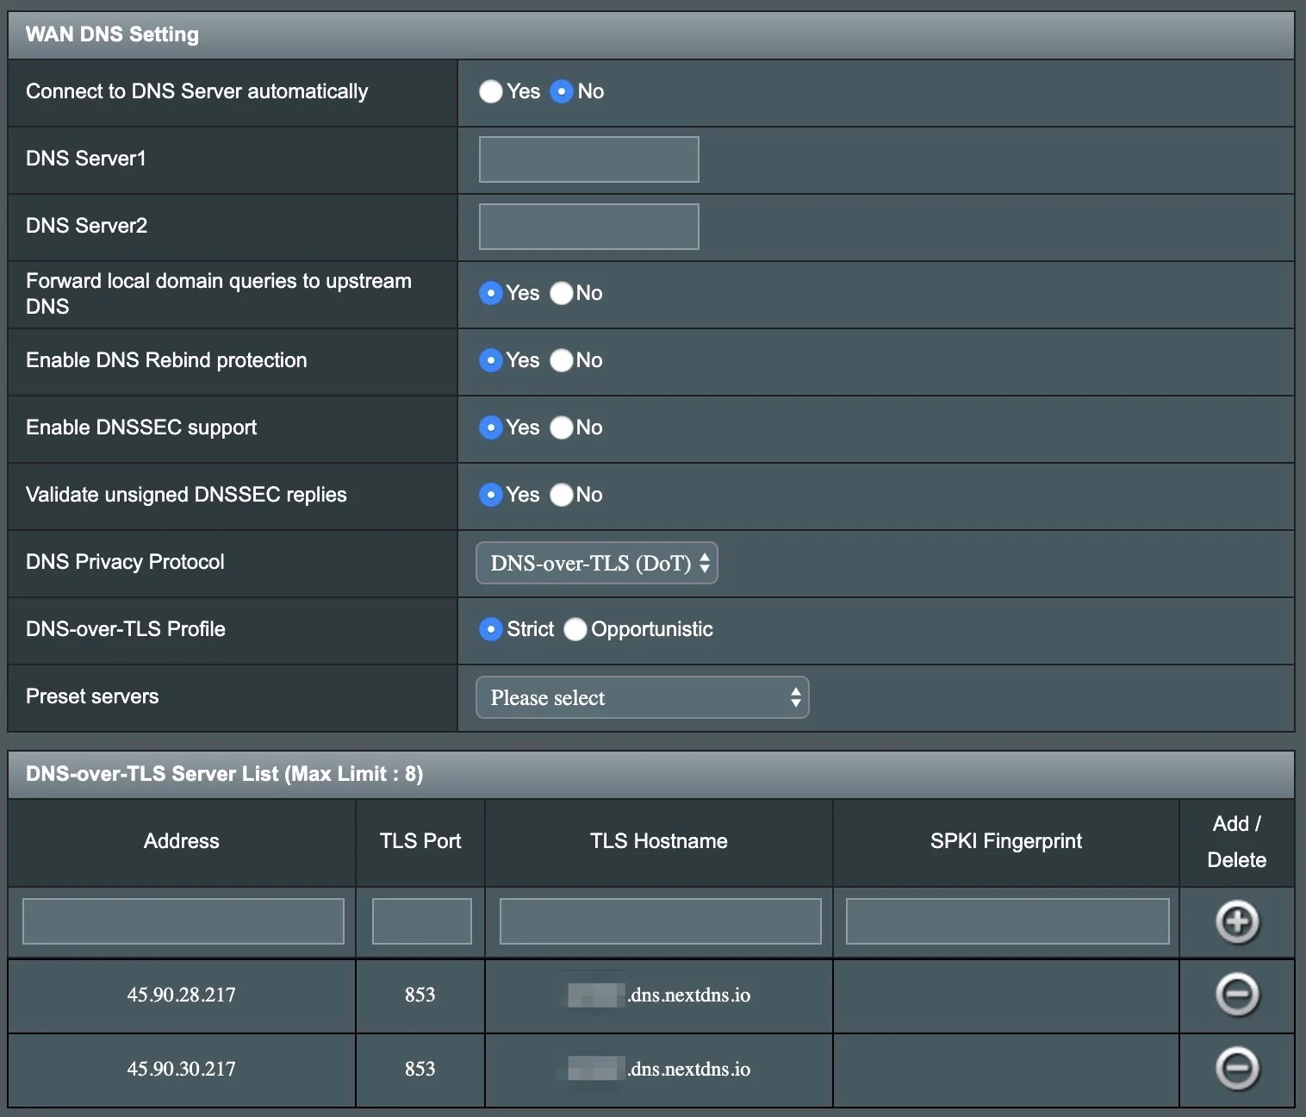This screenshot has height=1117, width=1306.
Task: Disable DNSSEC support
Action: [x=561, y=427]
